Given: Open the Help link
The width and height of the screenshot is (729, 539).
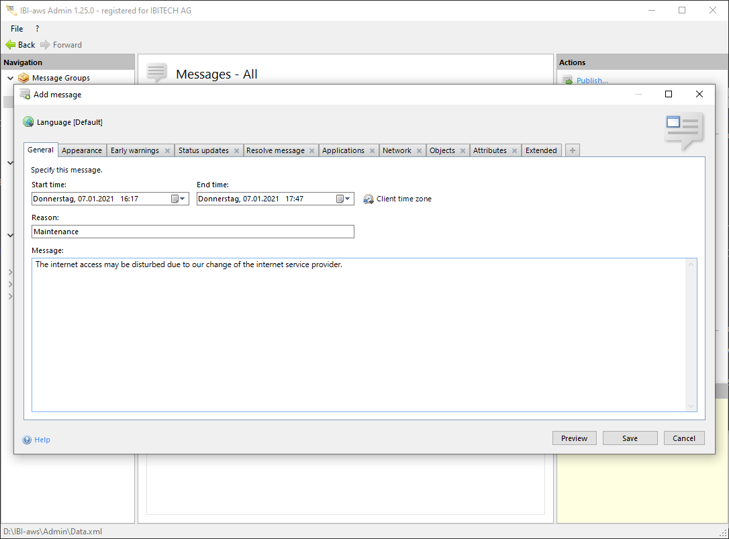Looking at the screenshot, I should pos(42,440).
